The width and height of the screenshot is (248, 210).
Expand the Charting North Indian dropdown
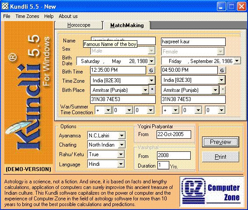click(x=122, y=144)
